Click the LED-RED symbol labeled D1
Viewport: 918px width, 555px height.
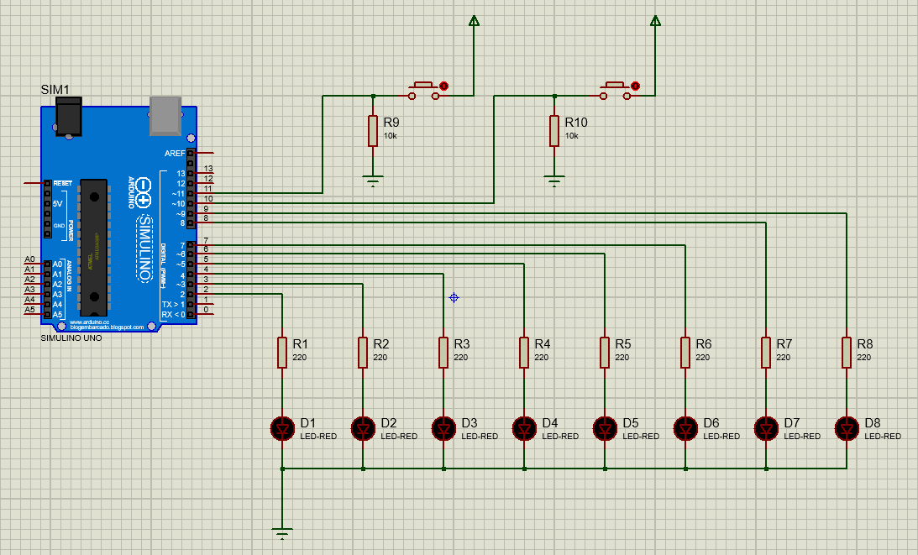(281, 428)
